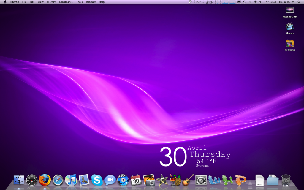
Task: Click the Firefox icon in the Dock
Action: click(45, 180)
